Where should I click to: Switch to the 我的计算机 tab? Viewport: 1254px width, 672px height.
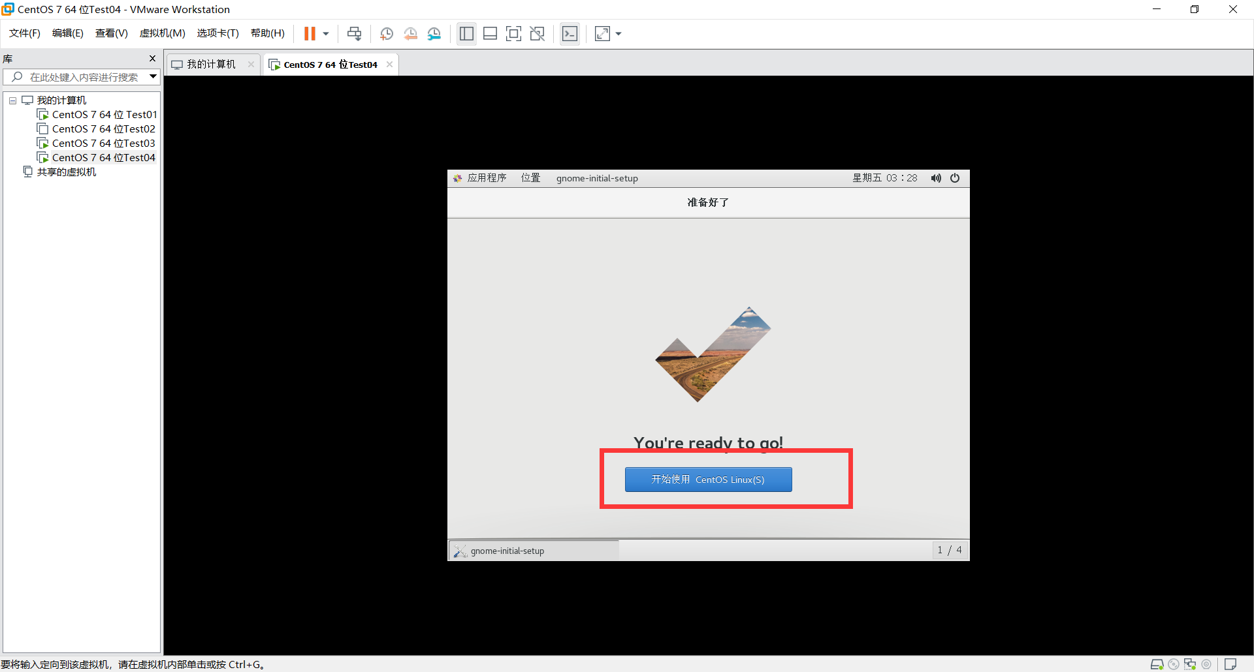tap(211, 65)
